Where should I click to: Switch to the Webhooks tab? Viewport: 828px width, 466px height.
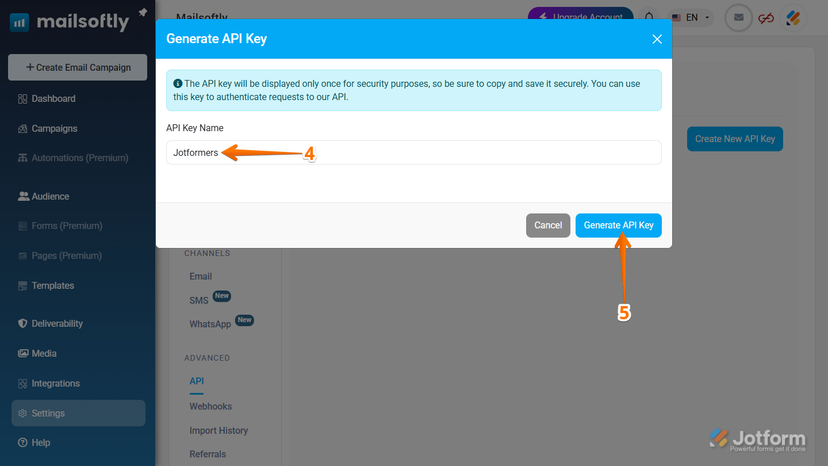(x=210, y=406)
